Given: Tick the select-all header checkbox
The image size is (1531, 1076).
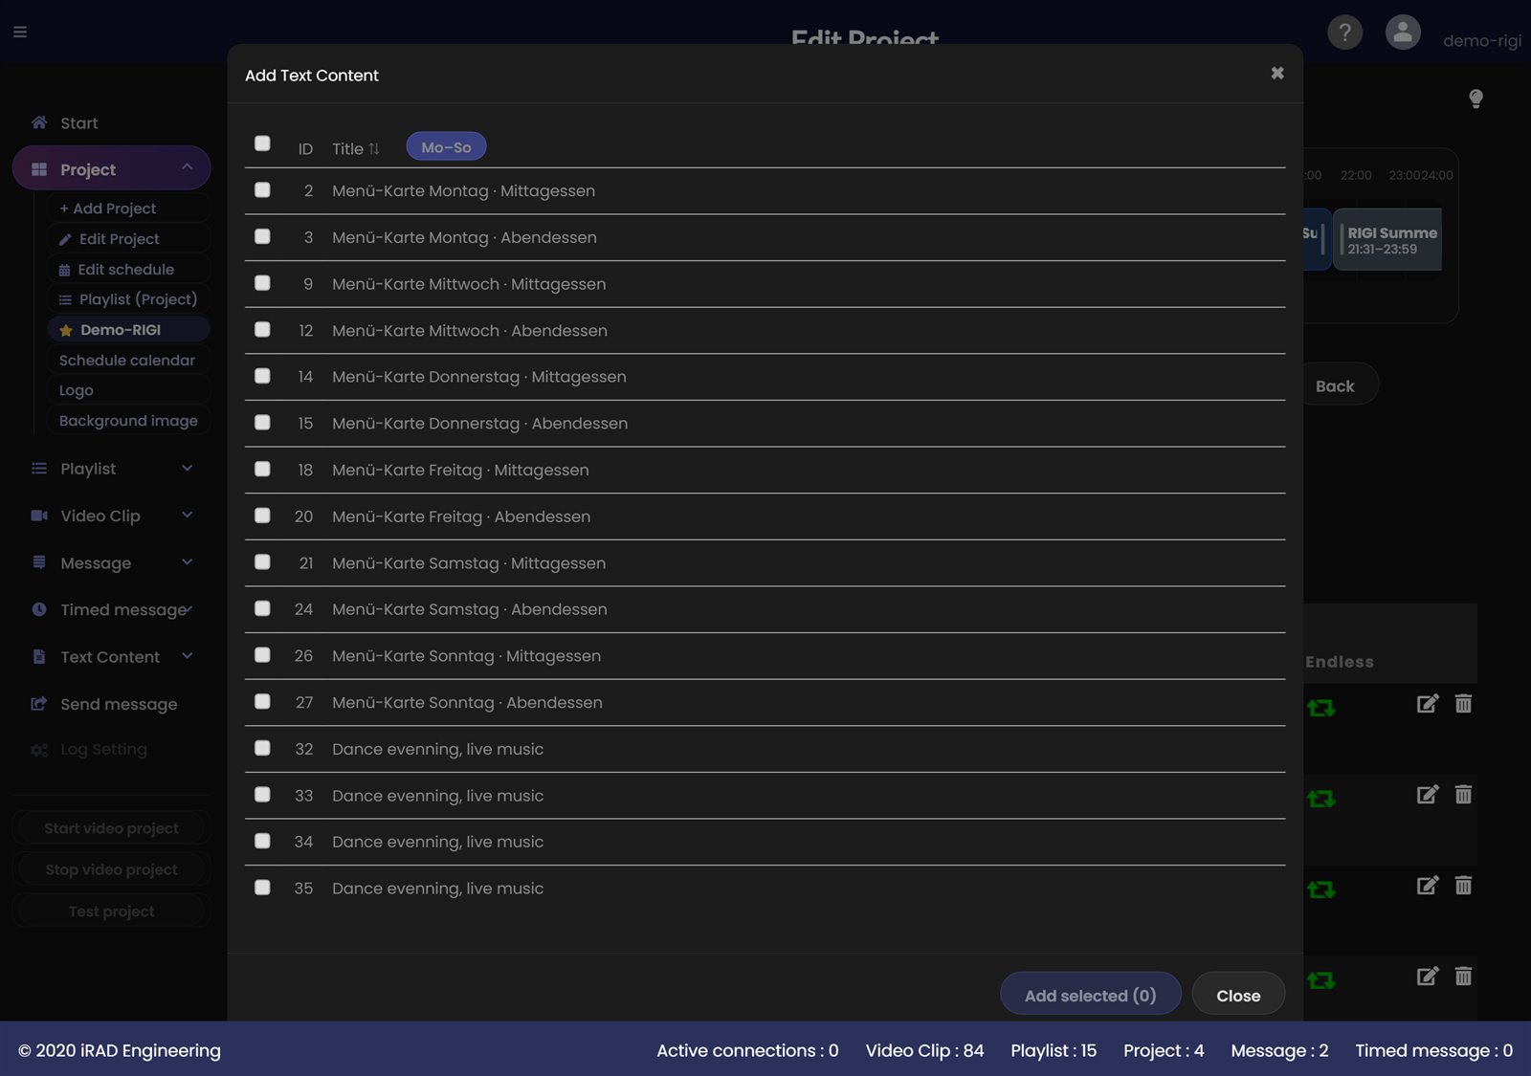Looking at the screenshot, I should point(262,143).
